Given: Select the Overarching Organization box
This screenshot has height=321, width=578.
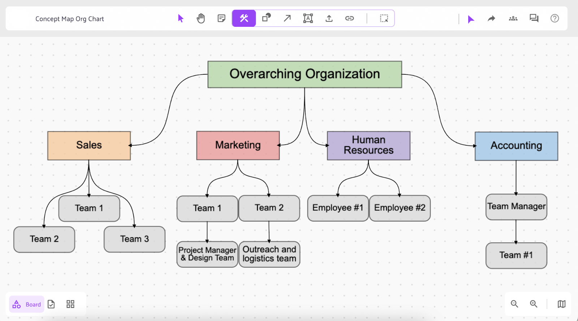Looking at the screenshot, I should point(305,74).
